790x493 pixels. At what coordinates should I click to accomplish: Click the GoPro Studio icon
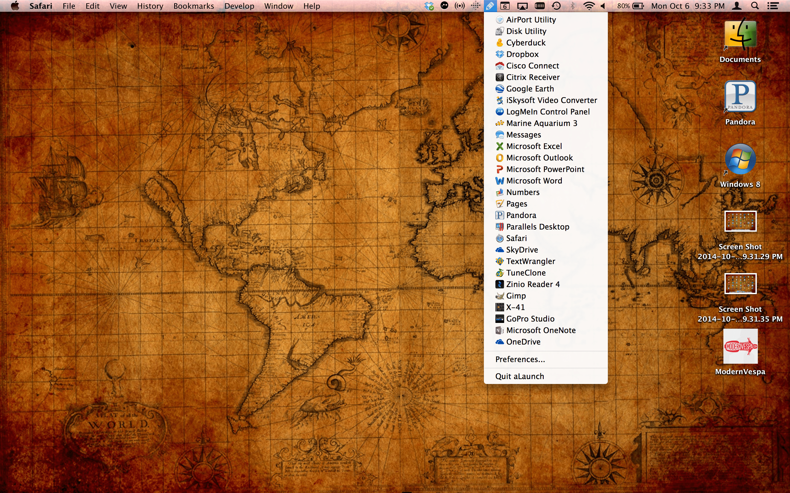(500, 319)
